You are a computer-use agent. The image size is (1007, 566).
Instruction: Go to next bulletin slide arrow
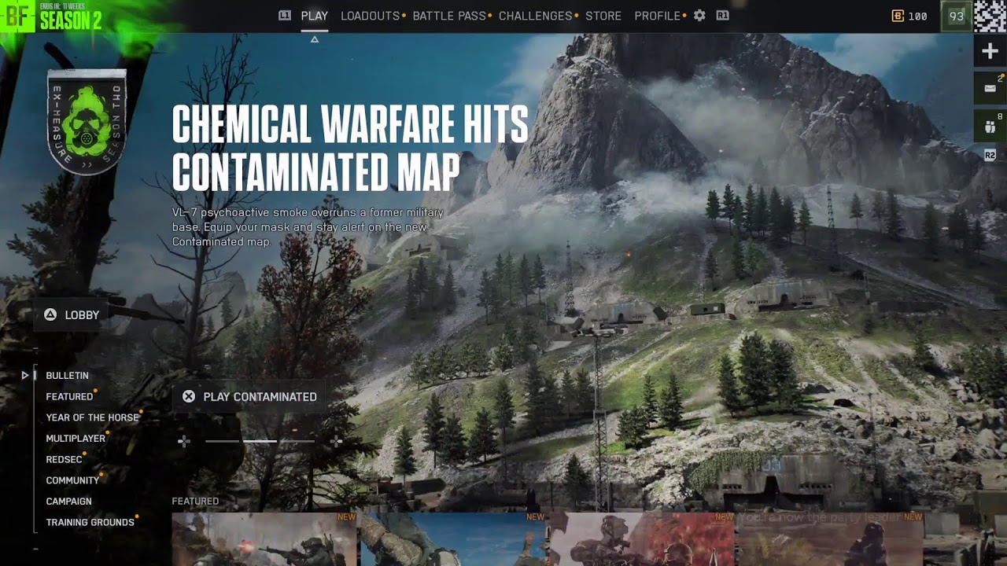point(336,442)
